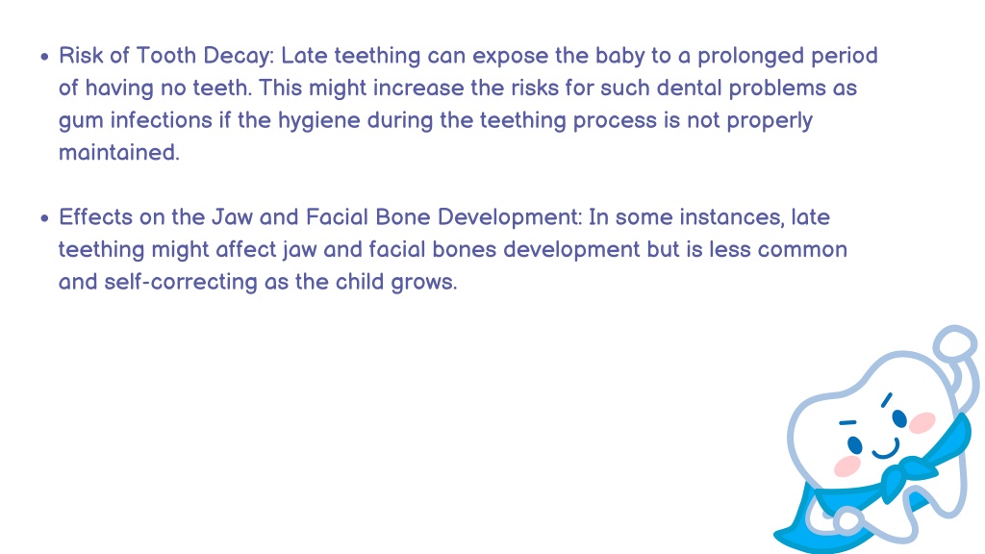The image size is (985, 554).
Task: Click the blue cape knot on mascot
Action: point(899,479)
